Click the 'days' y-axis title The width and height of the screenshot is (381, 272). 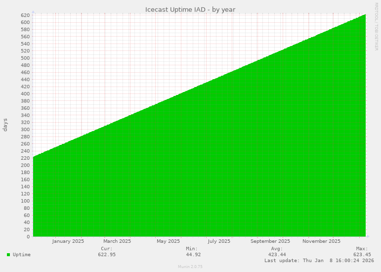5,125
